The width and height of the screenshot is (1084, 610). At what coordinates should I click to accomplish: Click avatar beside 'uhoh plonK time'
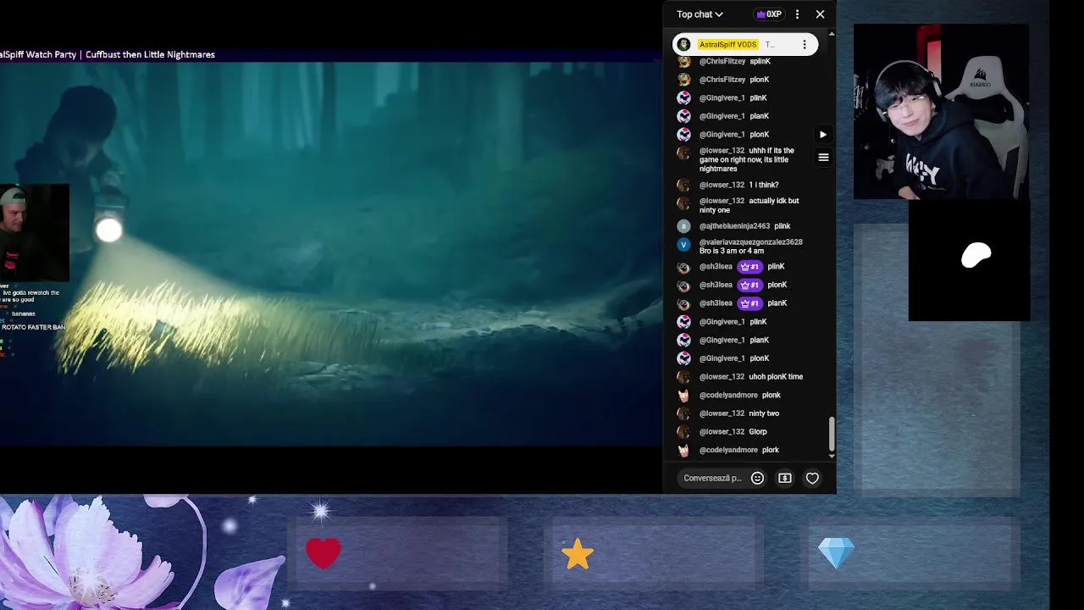coord(683,377)
